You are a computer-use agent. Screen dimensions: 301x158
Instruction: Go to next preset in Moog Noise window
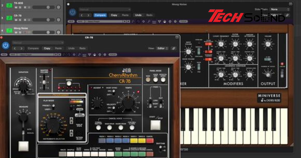coord(88,15)
